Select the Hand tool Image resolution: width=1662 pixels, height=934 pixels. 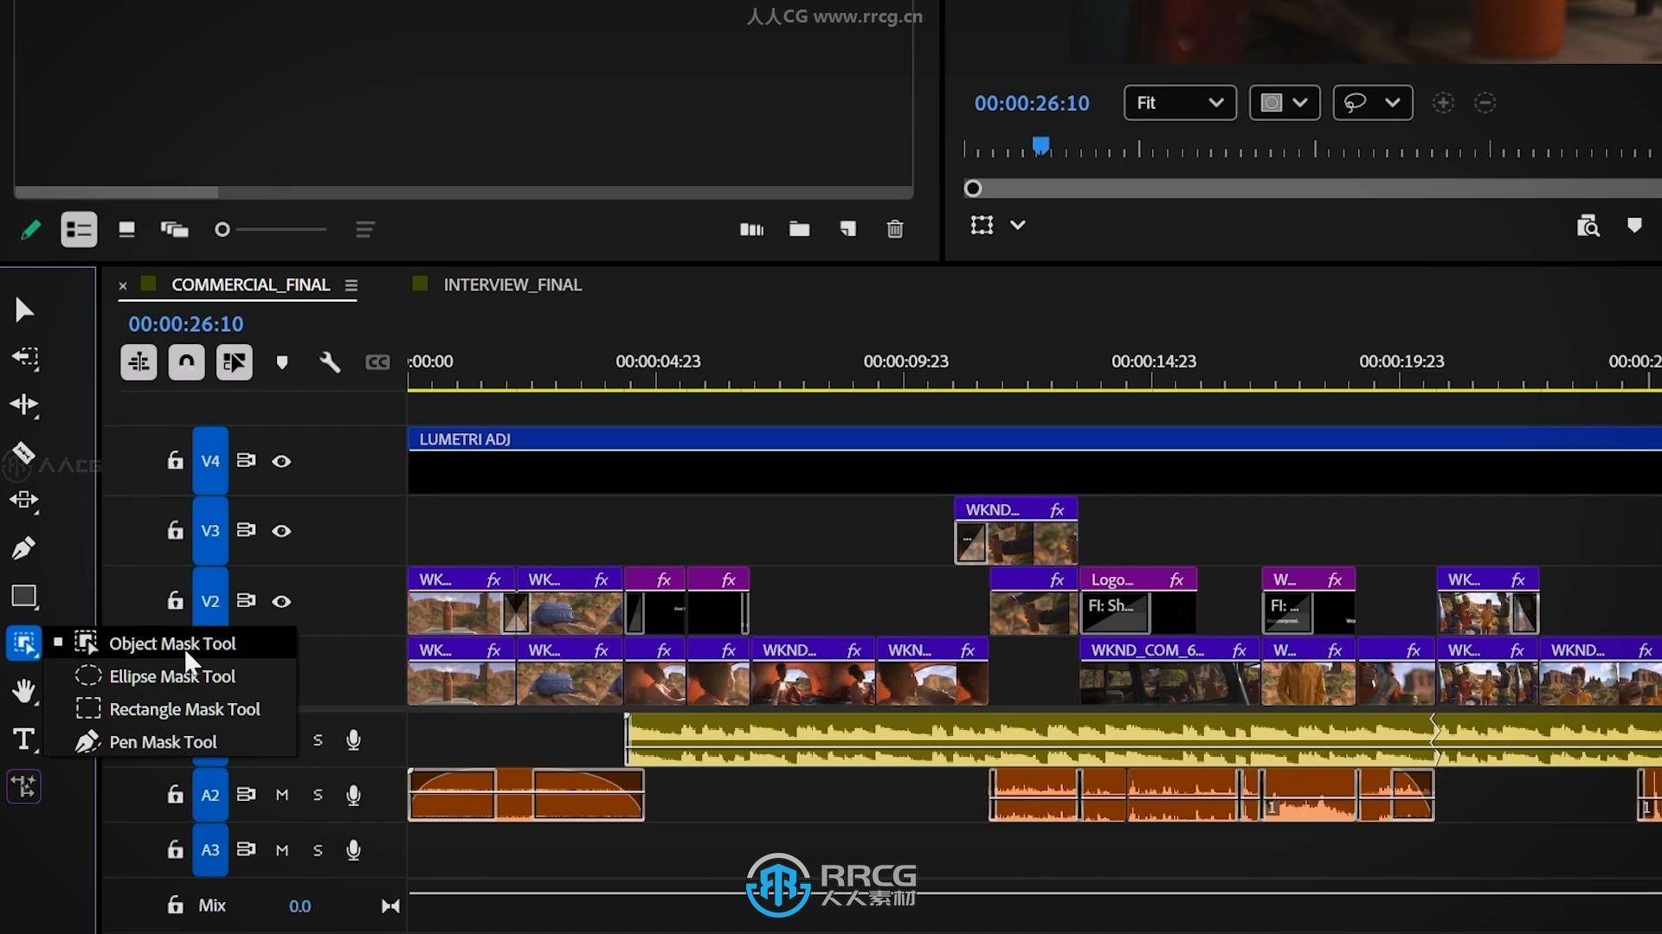coord(23,691)
